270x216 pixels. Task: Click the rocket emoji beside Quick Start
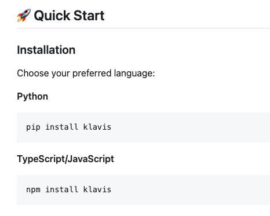tap(24, 15)
